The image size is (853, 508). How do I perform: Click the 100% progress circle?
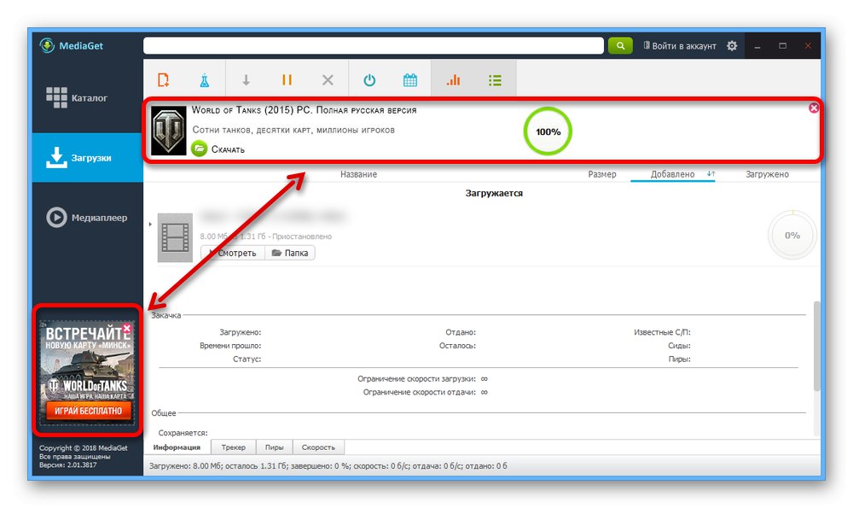click(548, 131)
